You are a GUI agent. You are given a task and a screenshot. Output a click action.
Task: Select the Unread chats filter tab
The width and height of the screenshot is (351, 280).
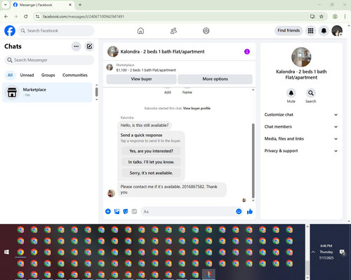(27, 75)
